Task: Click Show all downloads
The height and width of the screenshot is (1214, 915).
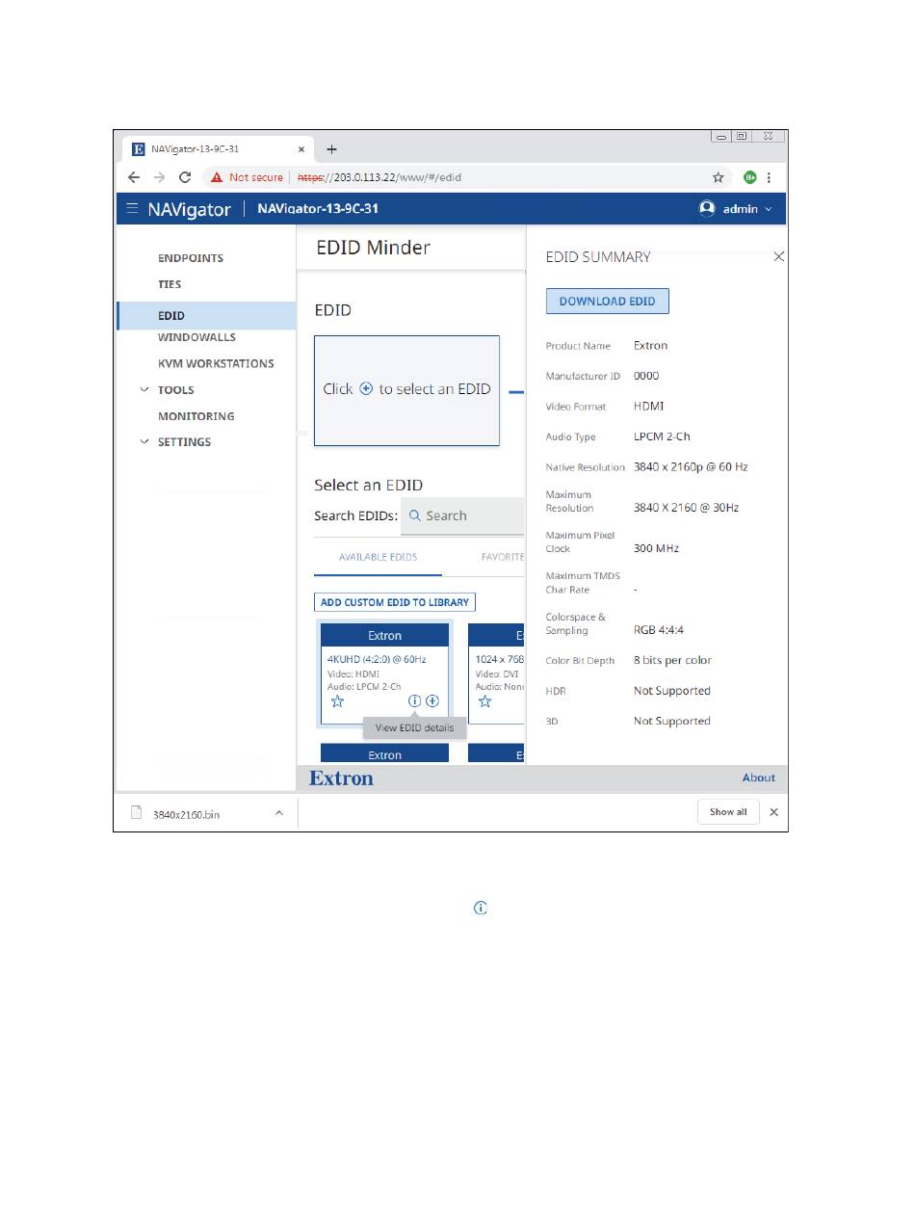Action: (728, 812)
